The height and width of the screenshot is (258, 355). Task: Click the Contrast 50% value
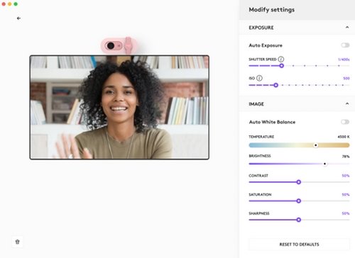(x=346, y=176)
